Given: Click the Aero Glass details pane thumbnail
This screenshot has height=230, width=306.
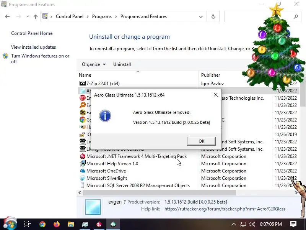Looking at the screenshot, I should (93, 207).
